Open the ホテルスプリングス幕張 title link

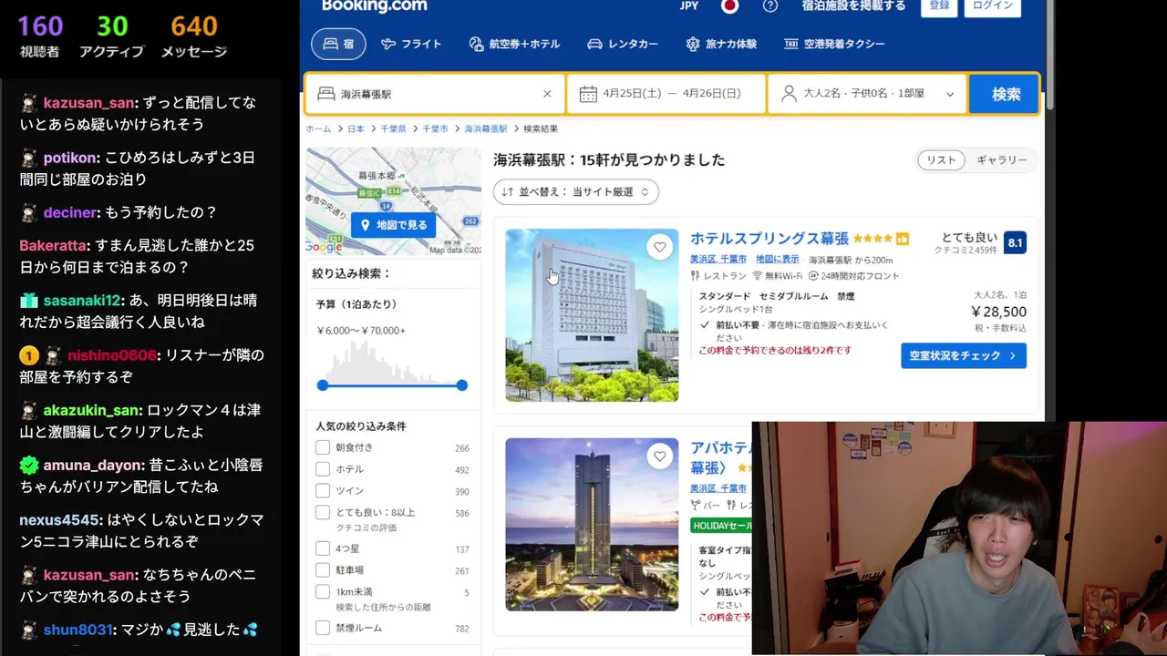(x=769, y=239)
